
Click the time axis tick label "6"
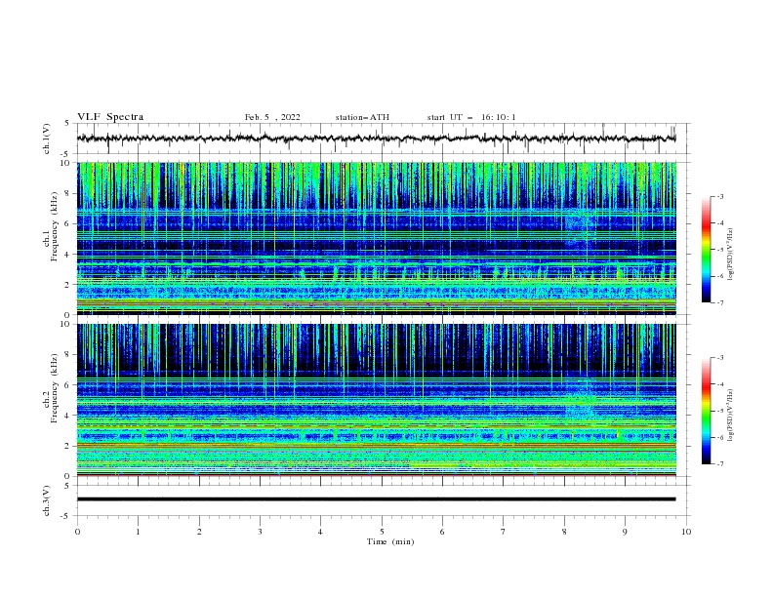442,532
